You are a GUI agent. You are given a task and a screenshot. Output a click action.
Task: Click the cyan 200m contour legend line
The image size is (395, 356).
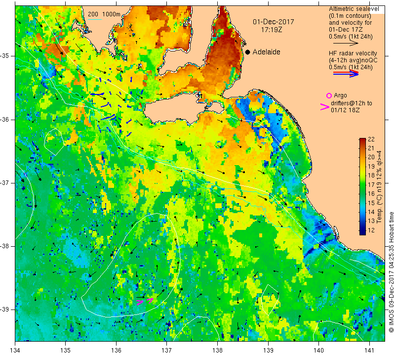(x=95, y=19)
